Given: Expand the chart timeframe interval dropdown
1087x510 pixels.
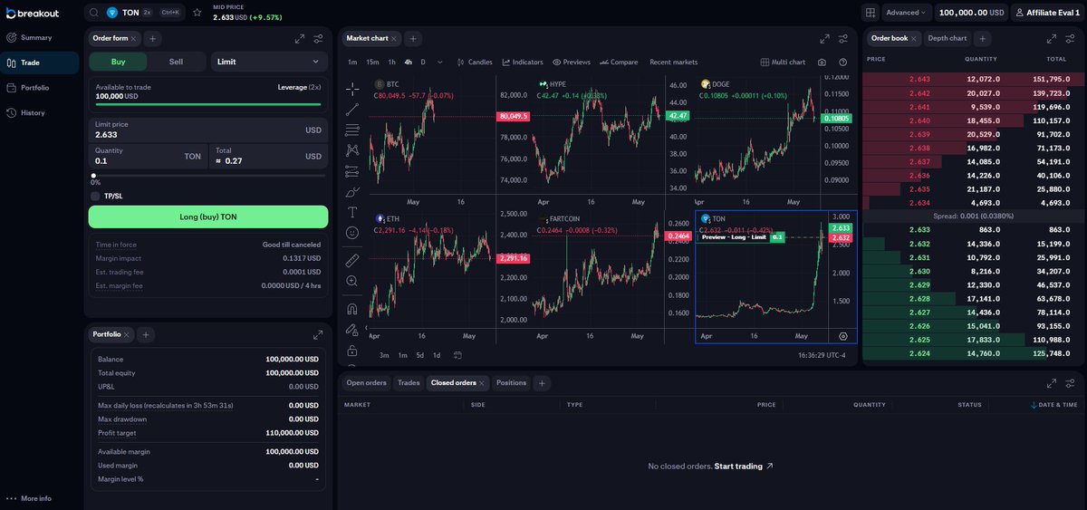Looking at the screenshot, I should (x=440, y=63).
